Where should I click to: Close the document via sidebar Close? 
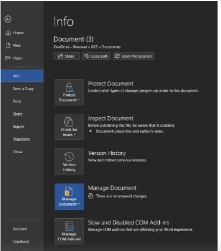(18, 151)
